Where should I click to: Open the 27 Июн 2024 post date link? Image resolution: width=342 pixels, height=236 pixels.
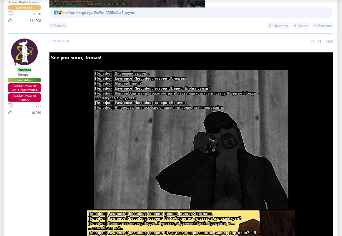click(x=59, y=41)
